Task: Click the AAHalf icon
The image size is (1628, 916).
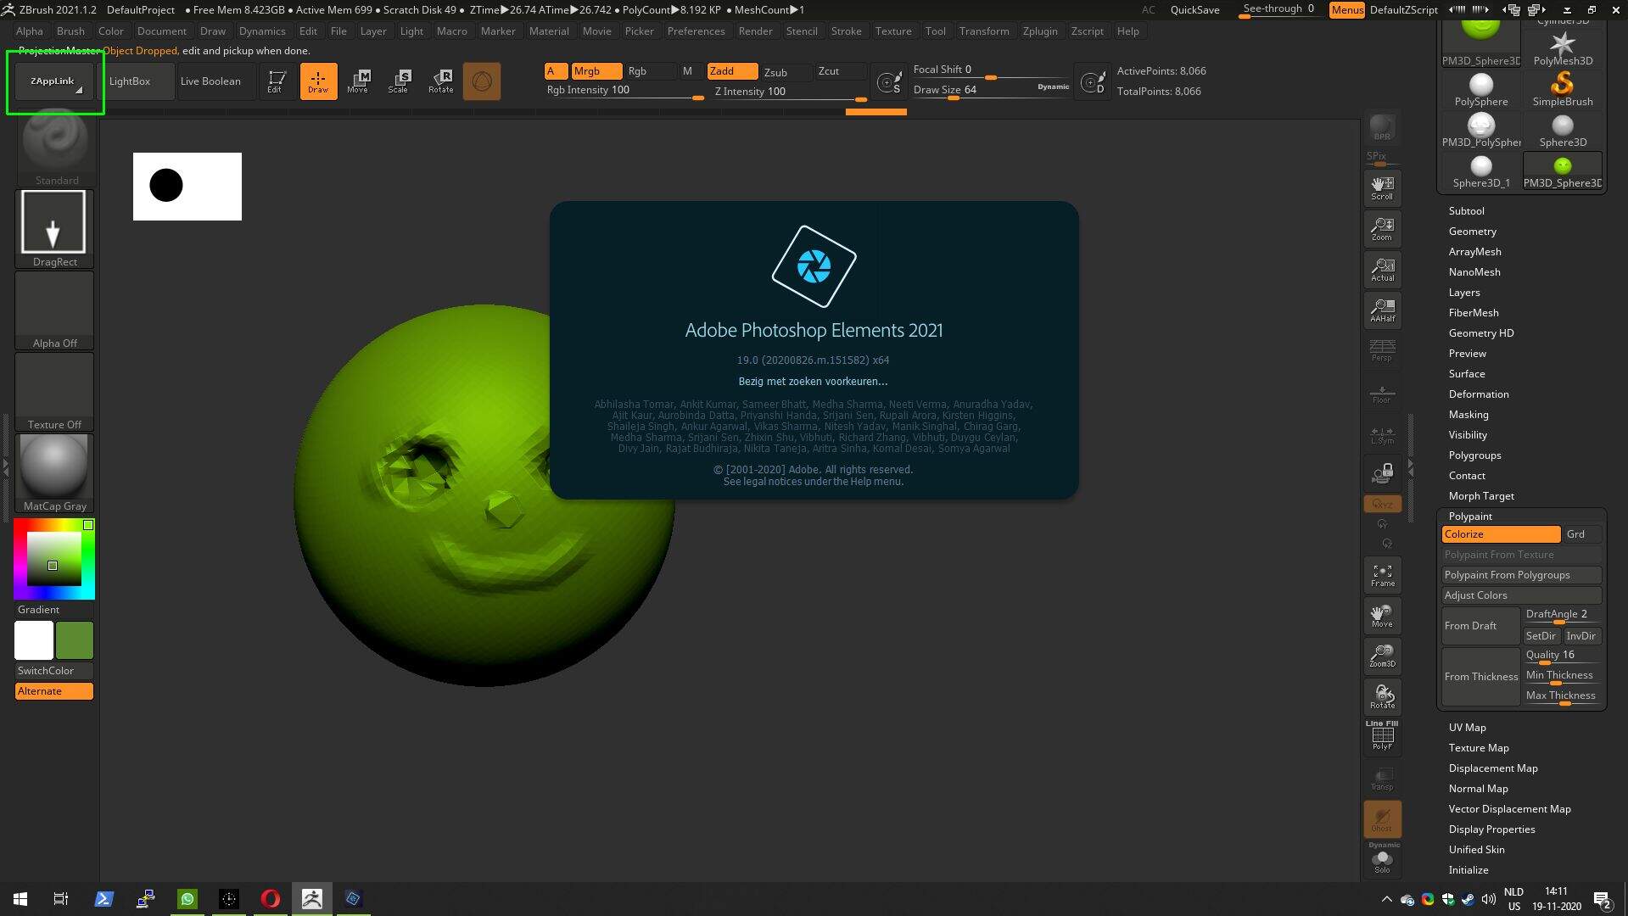Action: coord(1382,310)
